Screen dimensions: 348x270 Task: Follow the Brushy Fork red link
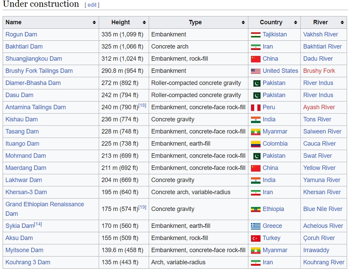pos(319,71)
